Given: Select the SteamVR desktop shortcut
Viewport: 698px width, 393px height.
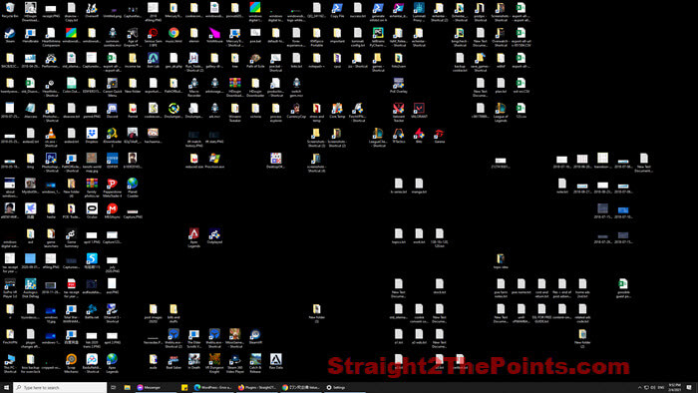Looking at the screenshot, I should [255, 337].
